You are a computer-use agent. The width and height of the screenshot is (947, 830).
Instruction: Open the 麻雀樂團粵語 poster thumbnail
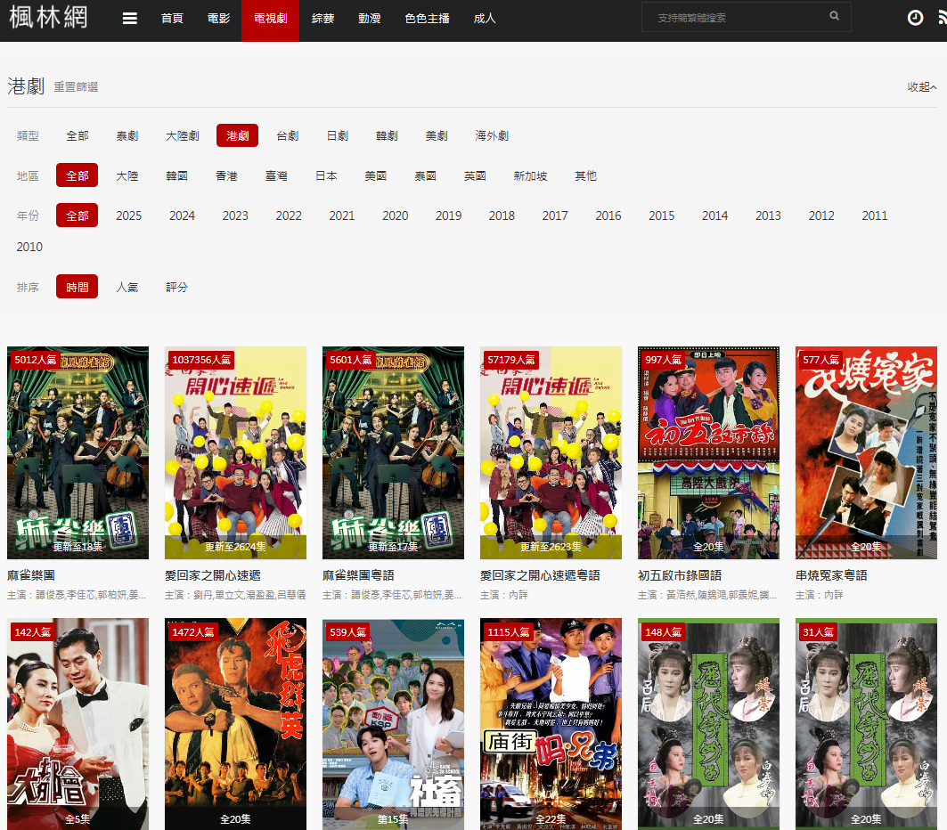click(x=393, y=452)
